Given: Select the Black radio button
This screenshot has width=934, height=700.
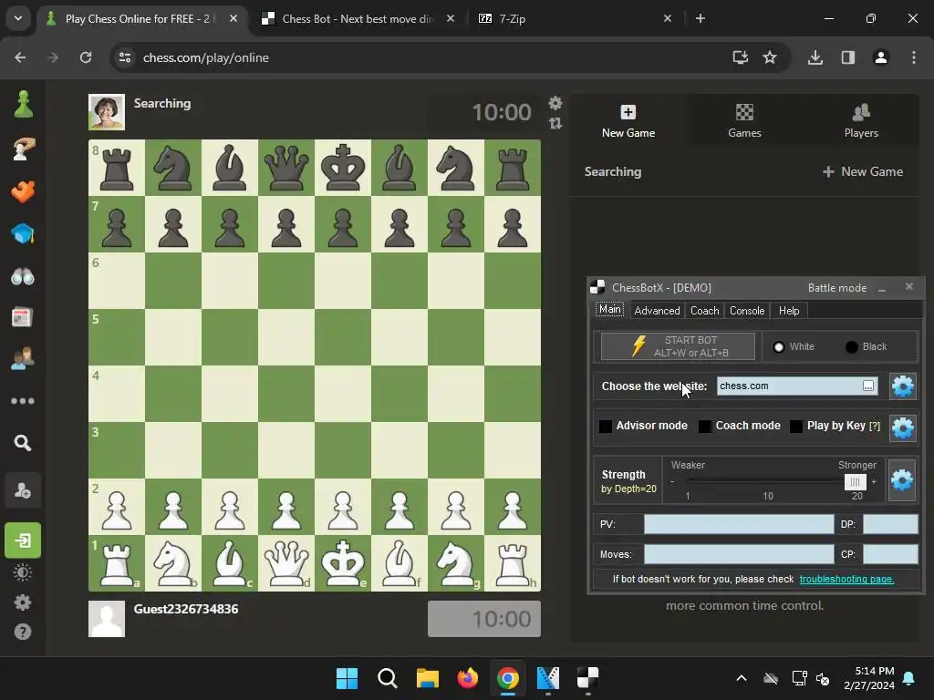Looking at the screenshot, I should point(851,347).
